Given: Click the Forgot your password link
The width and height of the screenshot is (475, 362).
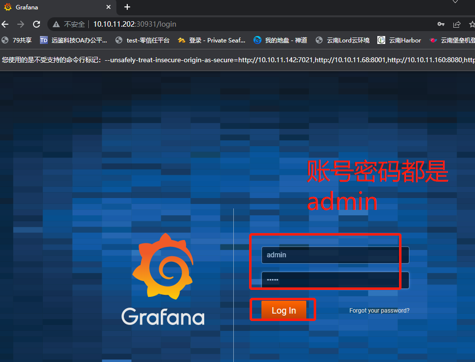Looking at the screenshot, I should pyautogui.click(x=379, y=311).
